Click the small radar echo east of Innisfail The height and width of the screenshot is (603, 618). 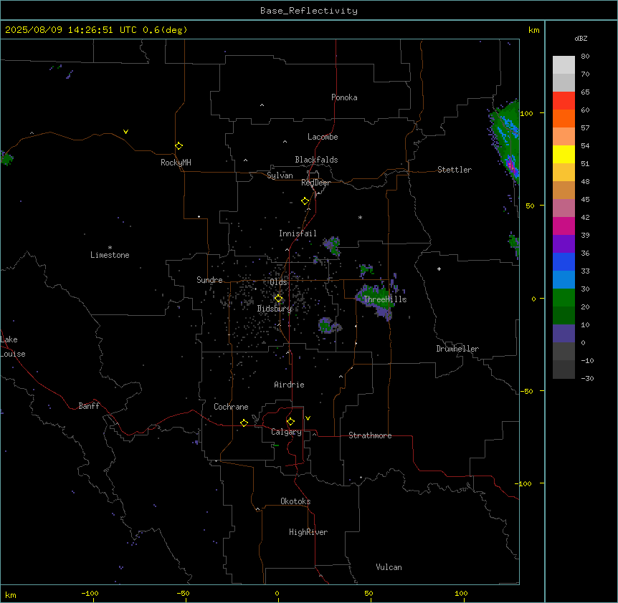pyautogui.click(x=332, y=245)
